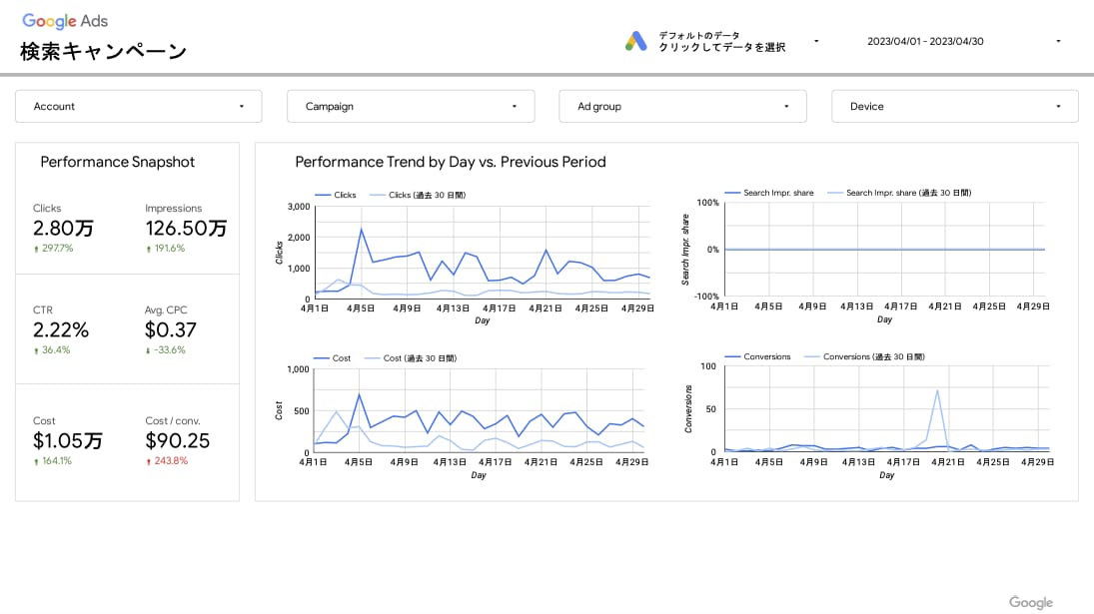Click the Google Ads logo
The width and height of the screenshot is (1094, 614).
[x=65, y=21]
